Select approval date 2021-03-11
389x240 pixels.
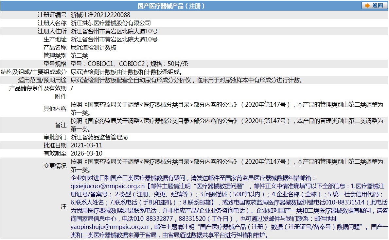coord(87,145)
